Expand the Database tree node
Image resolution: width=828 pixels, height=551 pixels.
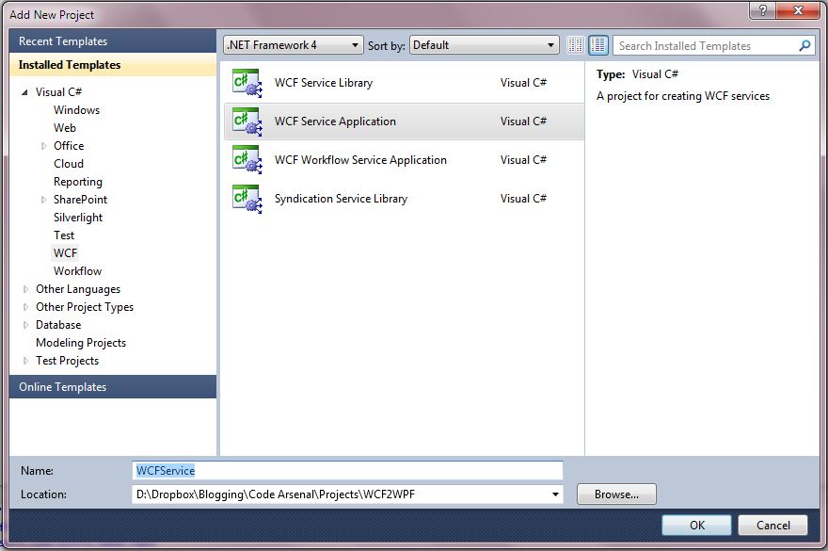(26, 325)
